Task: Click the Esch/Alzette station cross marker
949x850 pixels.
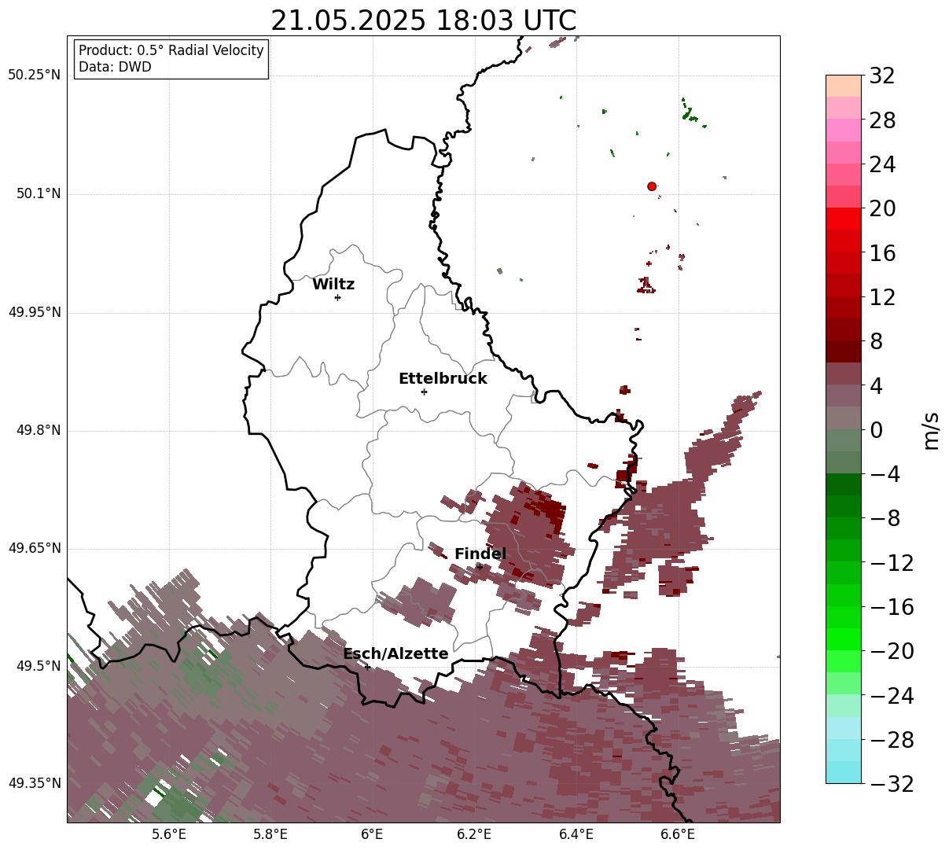Action: pyautogui.click(x=367, y=667)
